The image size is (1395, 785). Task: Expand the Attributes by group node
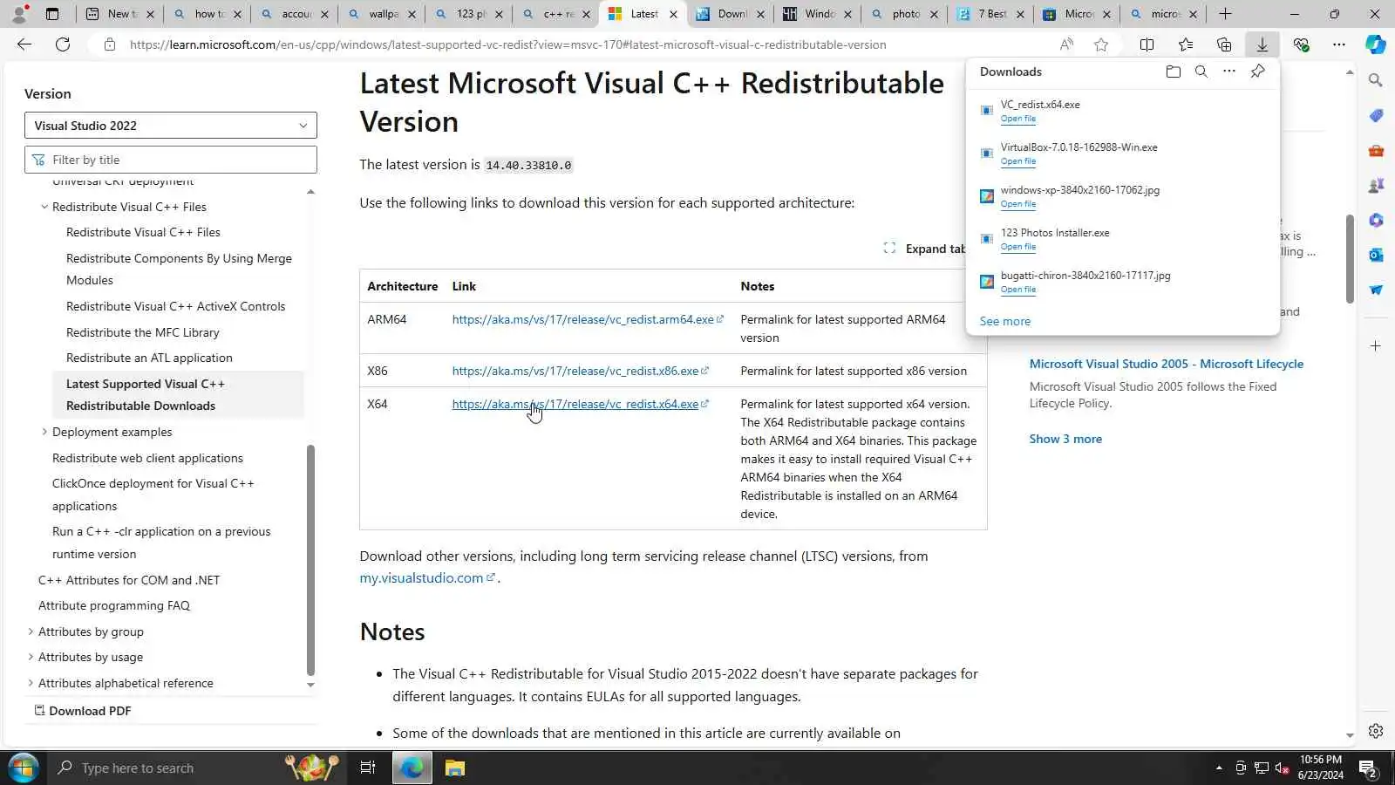[x=31, y=631]
